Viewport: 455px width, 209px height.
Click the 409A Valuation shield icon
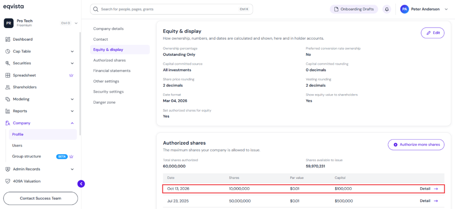(8, 181)
